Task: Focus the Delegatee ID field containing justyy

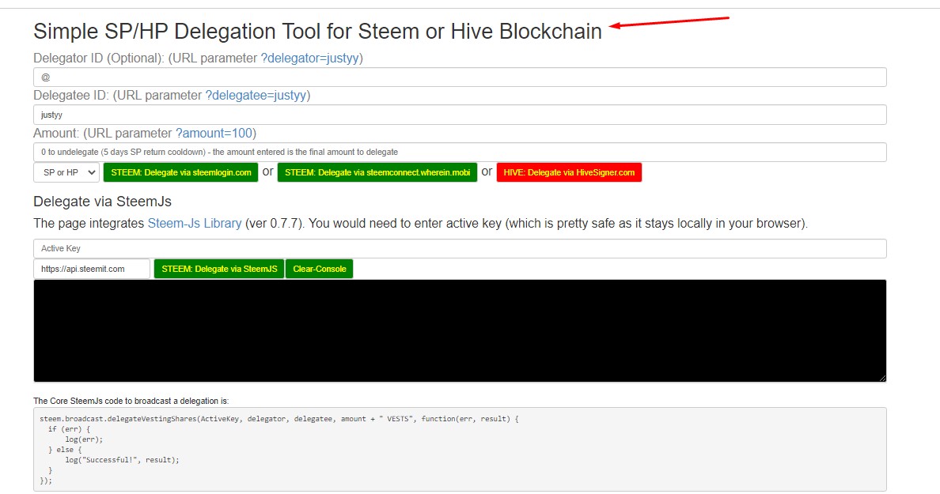Action: point(460,115)
